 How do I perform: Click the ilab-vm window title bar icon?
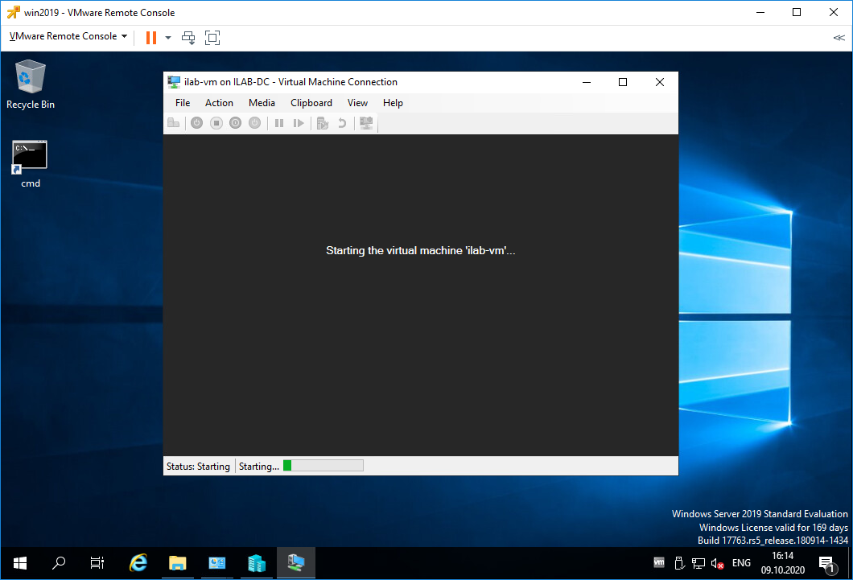point(174,82)
